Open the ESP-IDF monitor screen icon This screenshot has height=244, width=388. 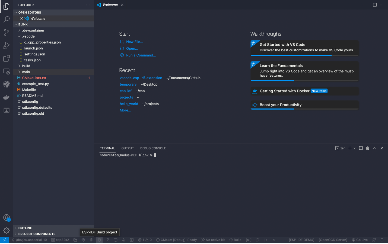(115, 240)
